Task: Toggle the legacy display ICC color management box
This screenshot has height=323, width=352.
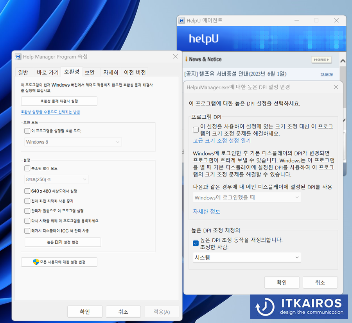Action: point(27,231)
